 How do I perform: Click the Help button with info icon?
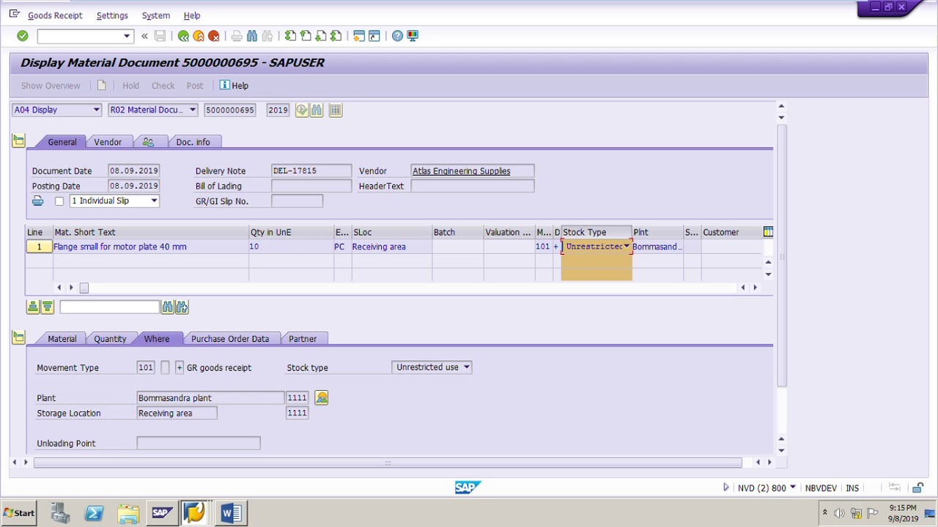pos(234,86)
